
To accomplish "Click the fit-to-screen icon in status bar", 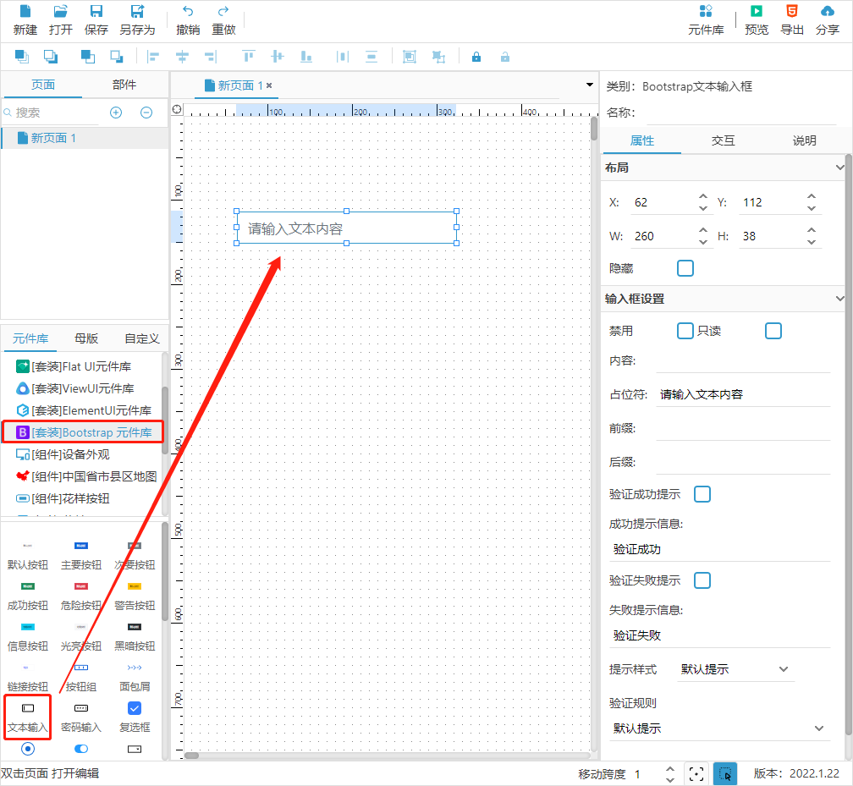I will point(696,773).
